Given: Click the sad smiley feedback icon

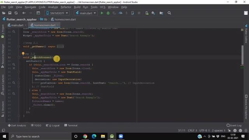Looking at the screenshot, I should 240,131.
